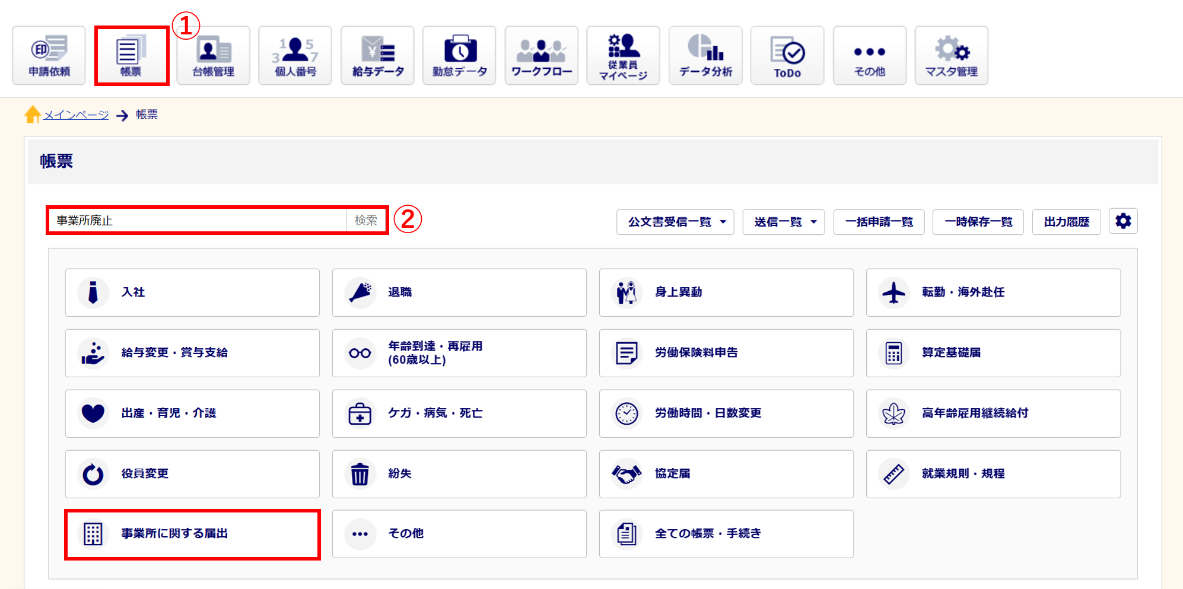This screenshot has width=1183, height=589.
Task: Click the heart icon for 出産・育児・介護
Action: click(93, 413)
